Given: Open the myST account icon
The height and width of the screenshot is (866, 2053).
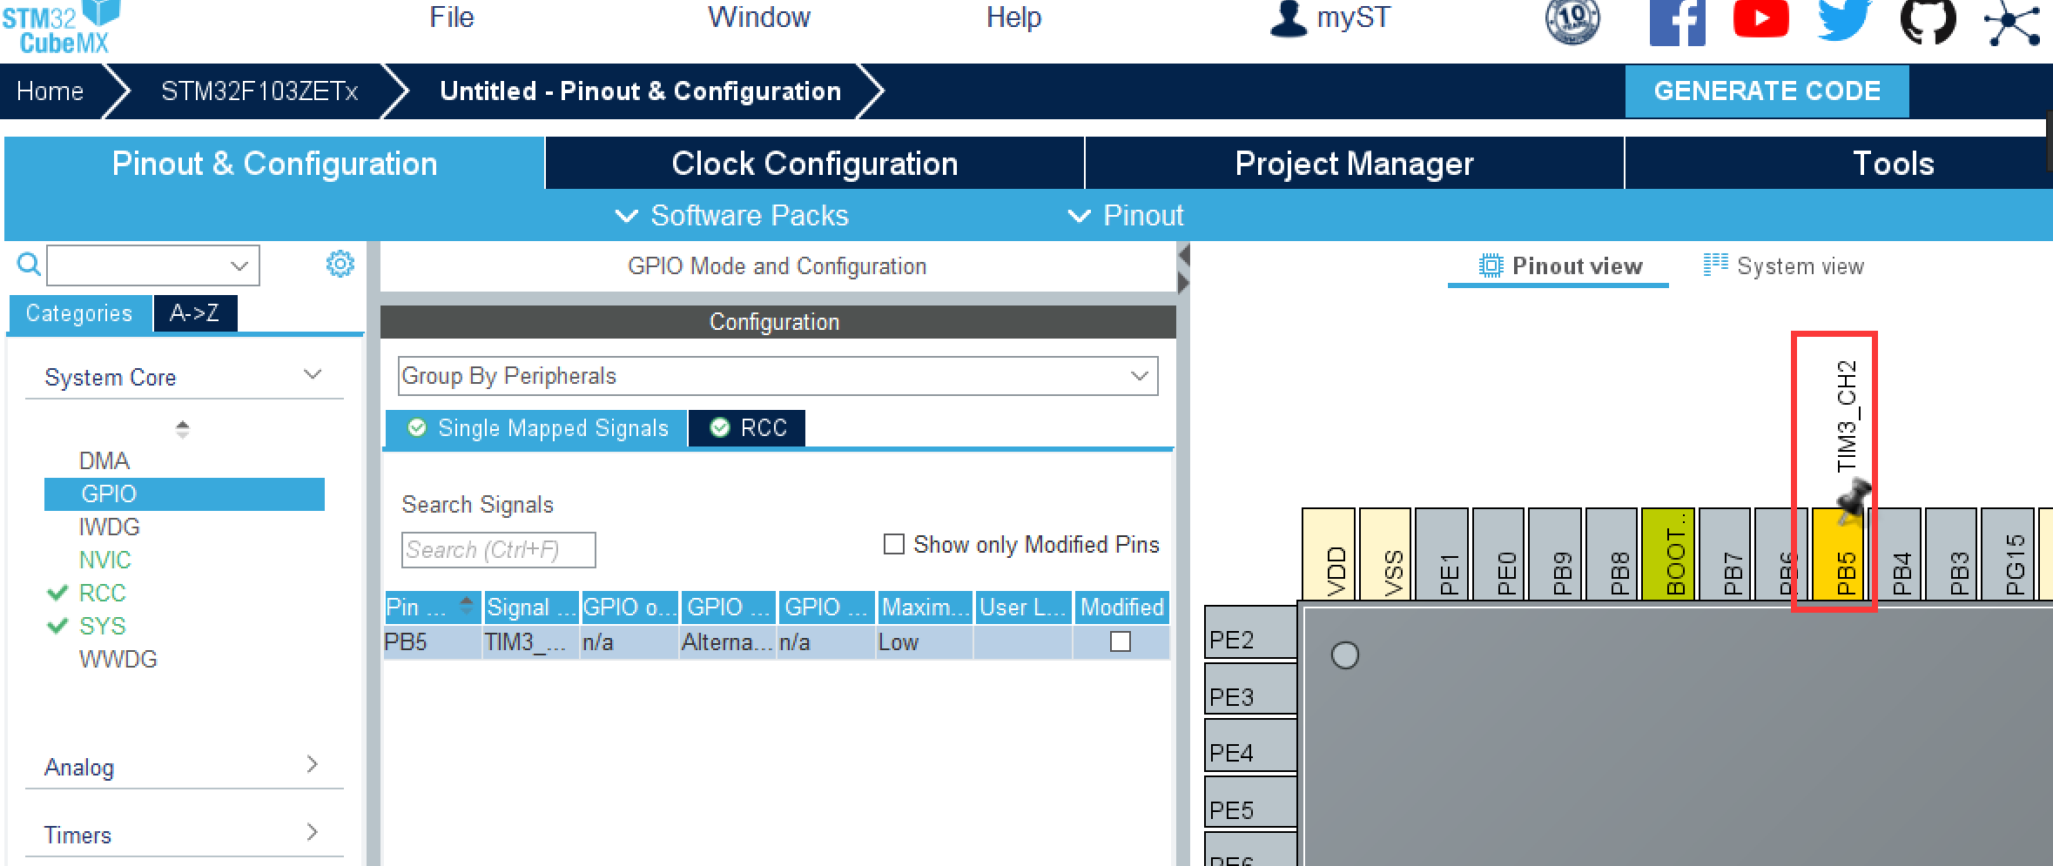Looking at the screenshot, I should click(1289, 18).
